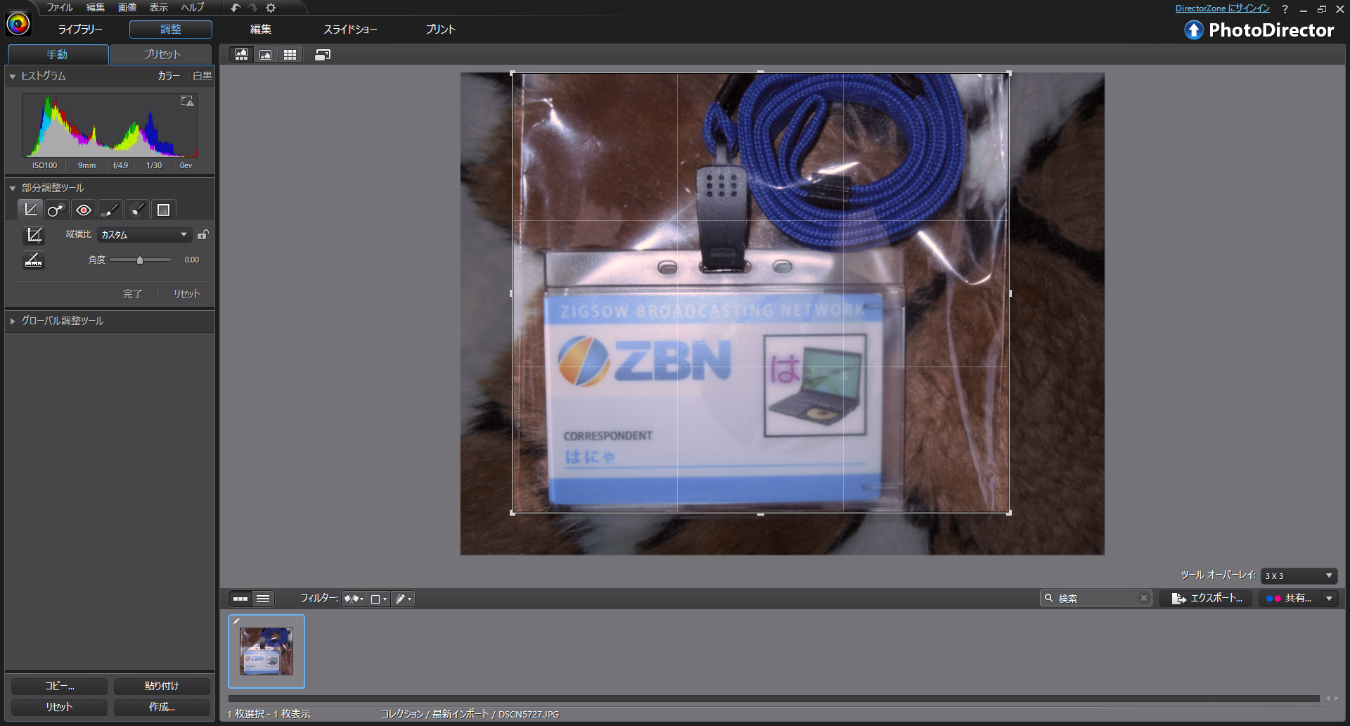Click the 作成 button
1350x726 pixels.
[162, 707]
